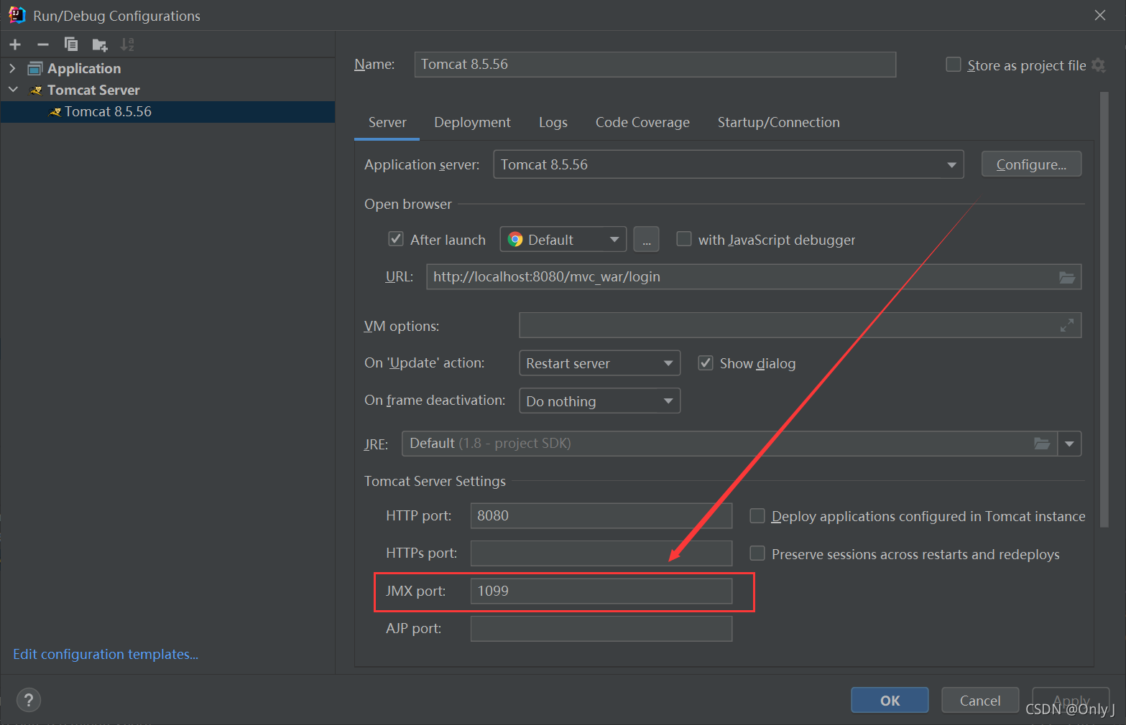Uncheck the After launch checkbox
Image resolution: width=1126 pixels, height=725 pixels.
click(x=396, y=239)
